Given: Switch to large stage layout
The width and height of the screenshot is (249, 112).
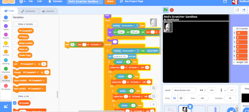Looking at the screenshot, I should (243, 10).
